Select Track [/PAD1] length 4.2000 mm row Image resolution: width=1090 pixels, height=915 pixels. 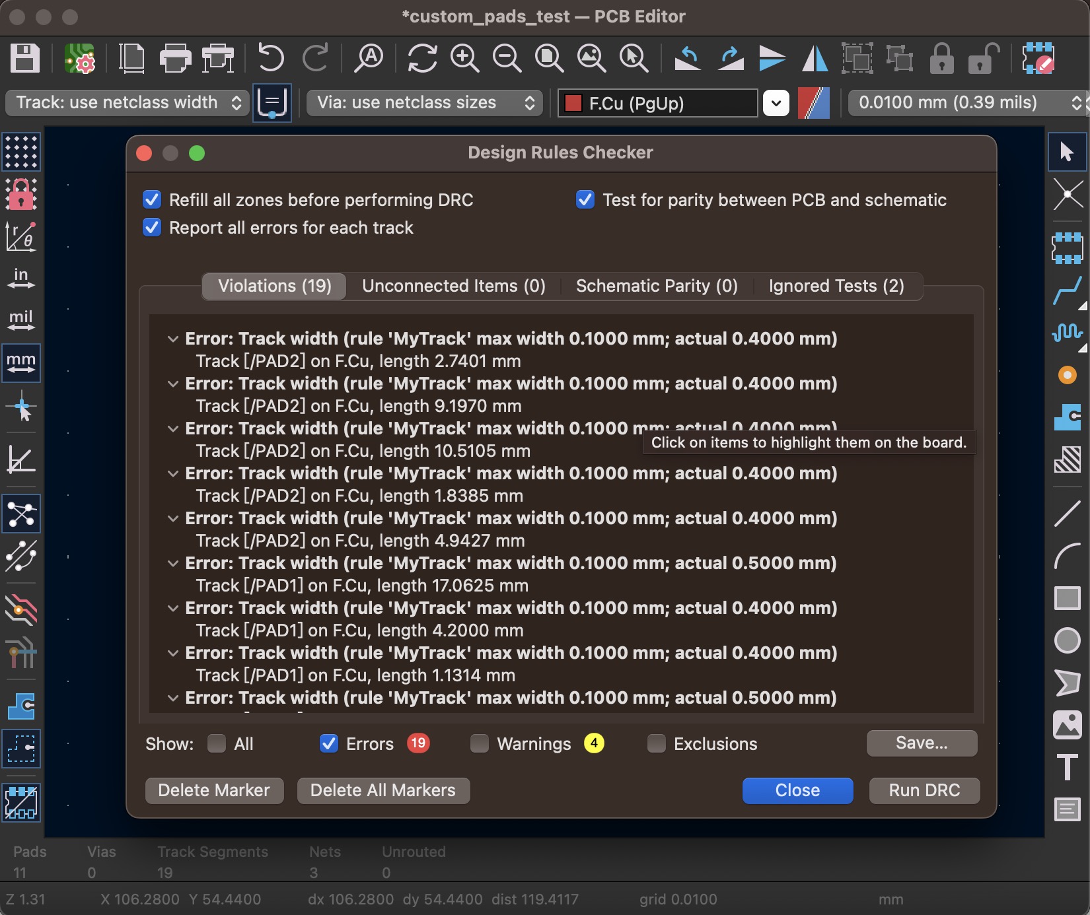pyautogui.click(x=360, y=630)
